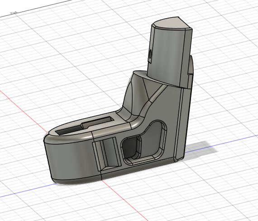Pick the curved cylindrical face of the post

(166, 56)
